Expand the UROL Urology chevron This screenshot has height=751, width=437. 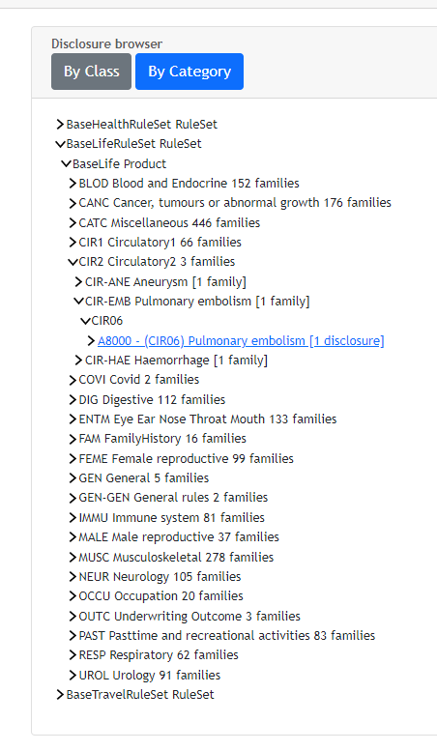point(73,676)
